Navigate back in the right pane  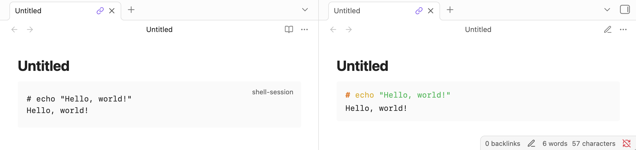click(x=333, y=30)
